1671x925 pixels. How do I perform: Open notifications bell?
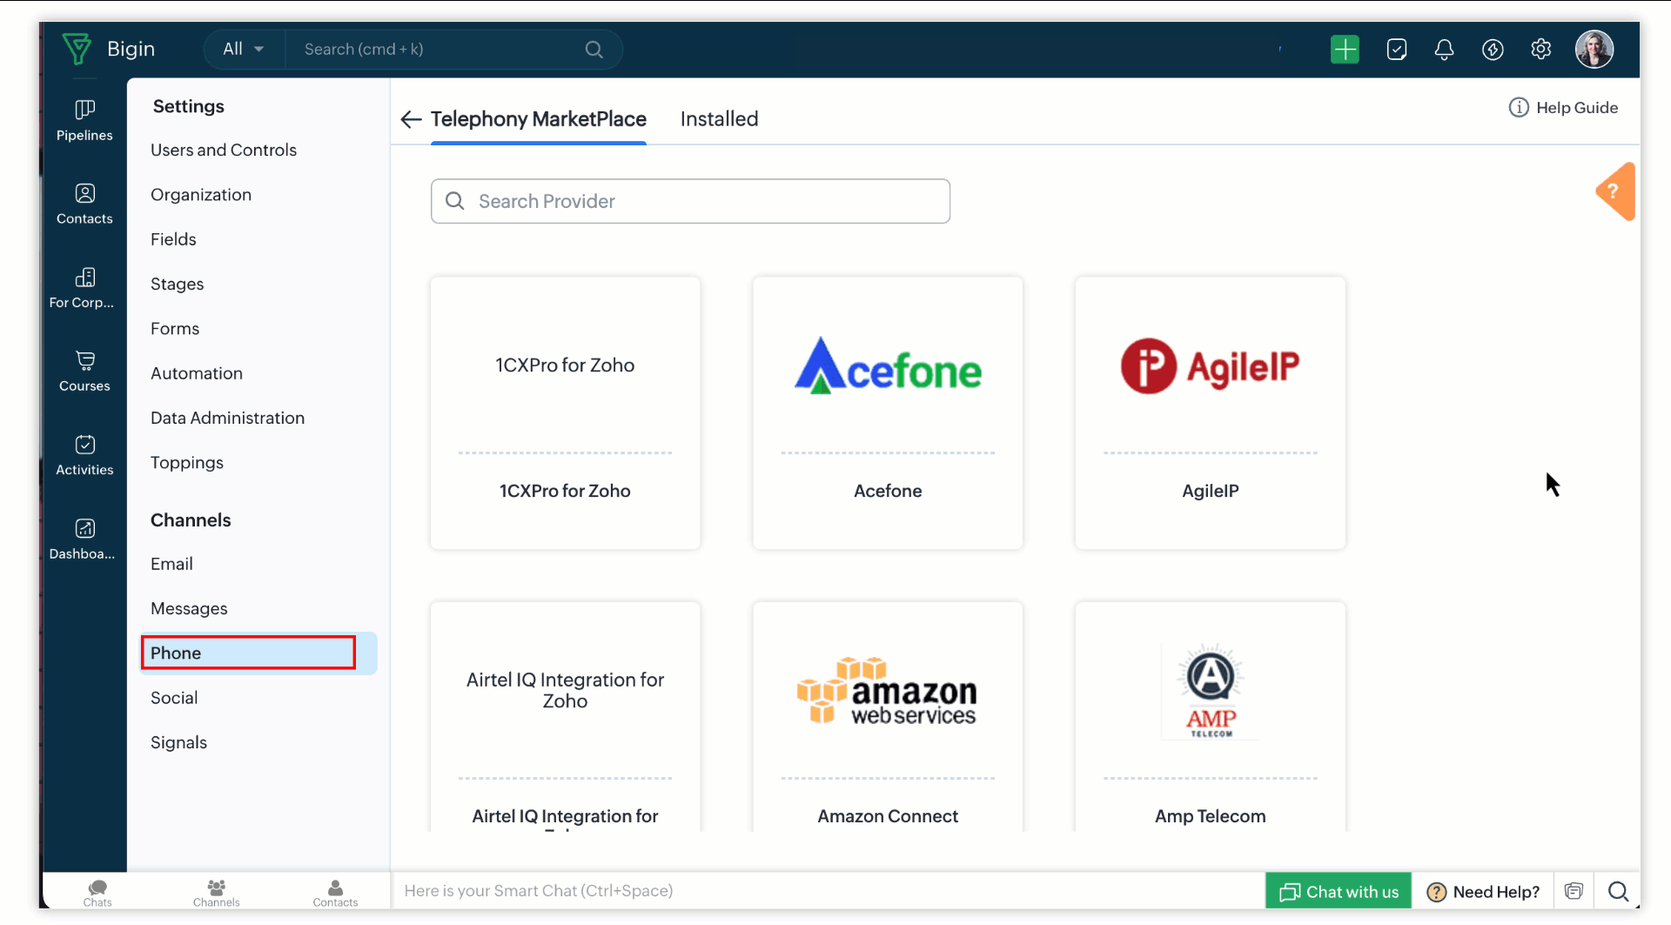click(1444, 49)
